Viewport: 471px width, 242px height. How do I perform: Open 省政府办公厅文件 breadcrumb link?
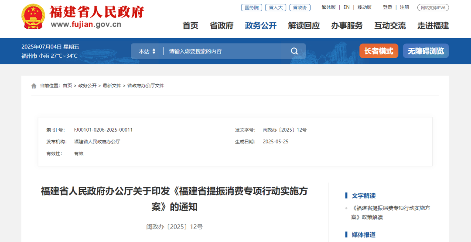pyautogui.click(x=146, y=86)
